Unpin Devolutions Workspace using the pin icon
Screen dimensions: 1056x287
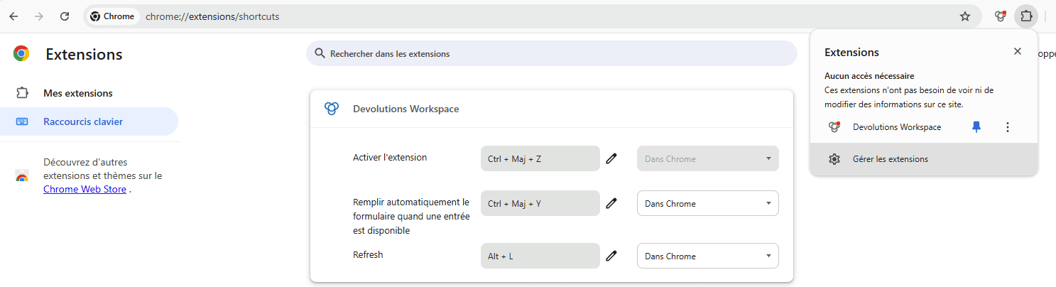click(x=976, y=127)
